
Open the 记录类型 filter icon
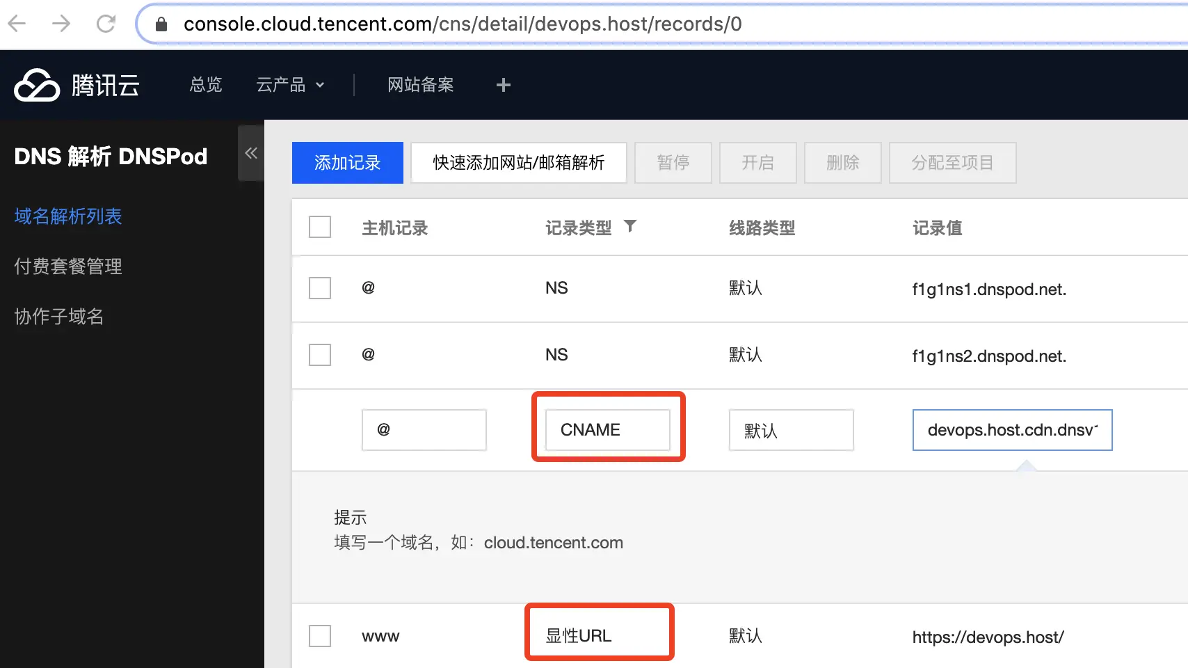(x=630, y=227)
